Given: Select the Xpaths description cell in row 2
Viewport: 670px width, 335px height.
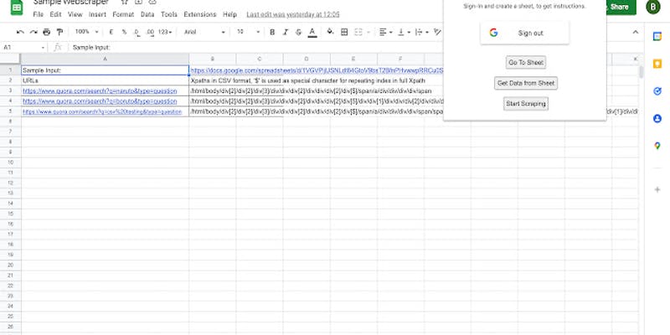Looking at the screenshot, I should [307, 80].
